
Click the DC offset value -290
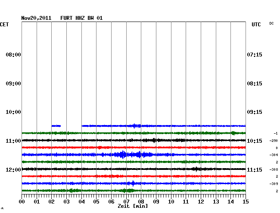click(x=274, y=141)
